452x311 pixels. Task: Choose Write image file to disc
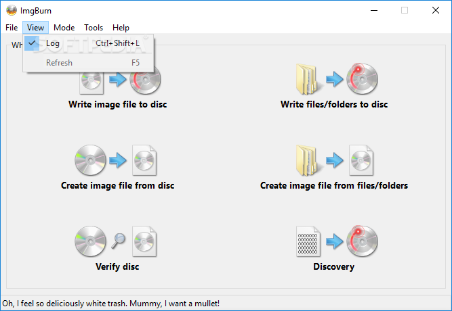pos(118,104)
